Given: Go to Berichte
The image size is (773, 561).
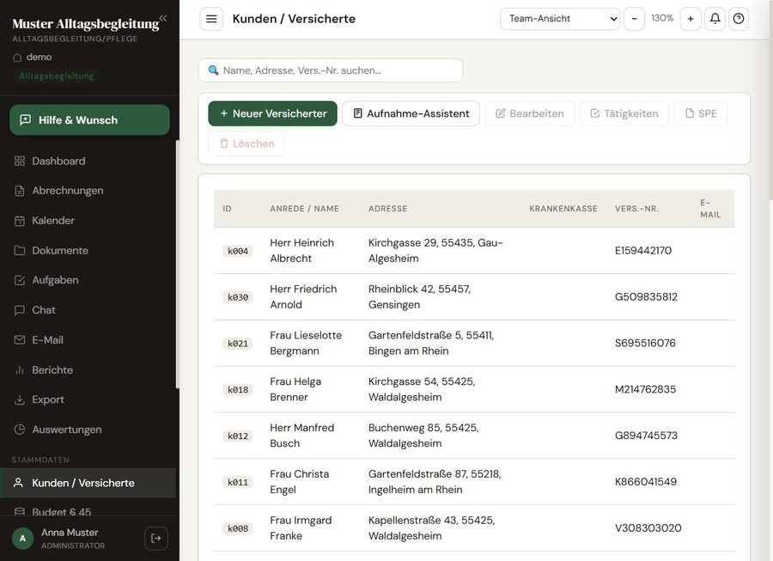Looking at the screenshot, I should pyautogui.click(x=88, y=370).
